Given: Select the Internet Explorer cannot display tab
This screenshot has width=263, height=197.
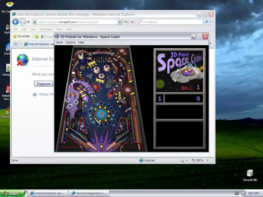Looking at the screenshot, I should pos(39,44).
